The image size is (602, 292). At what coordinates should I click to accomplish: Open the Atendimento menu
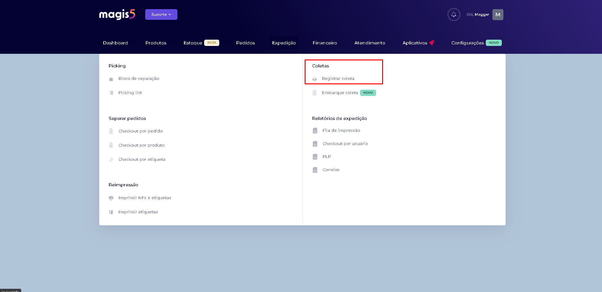(370, 43)
